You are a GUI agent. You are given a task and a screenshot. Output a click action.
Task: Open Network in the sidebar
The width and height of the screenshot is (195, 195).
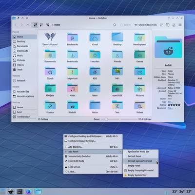pos(25,80)
